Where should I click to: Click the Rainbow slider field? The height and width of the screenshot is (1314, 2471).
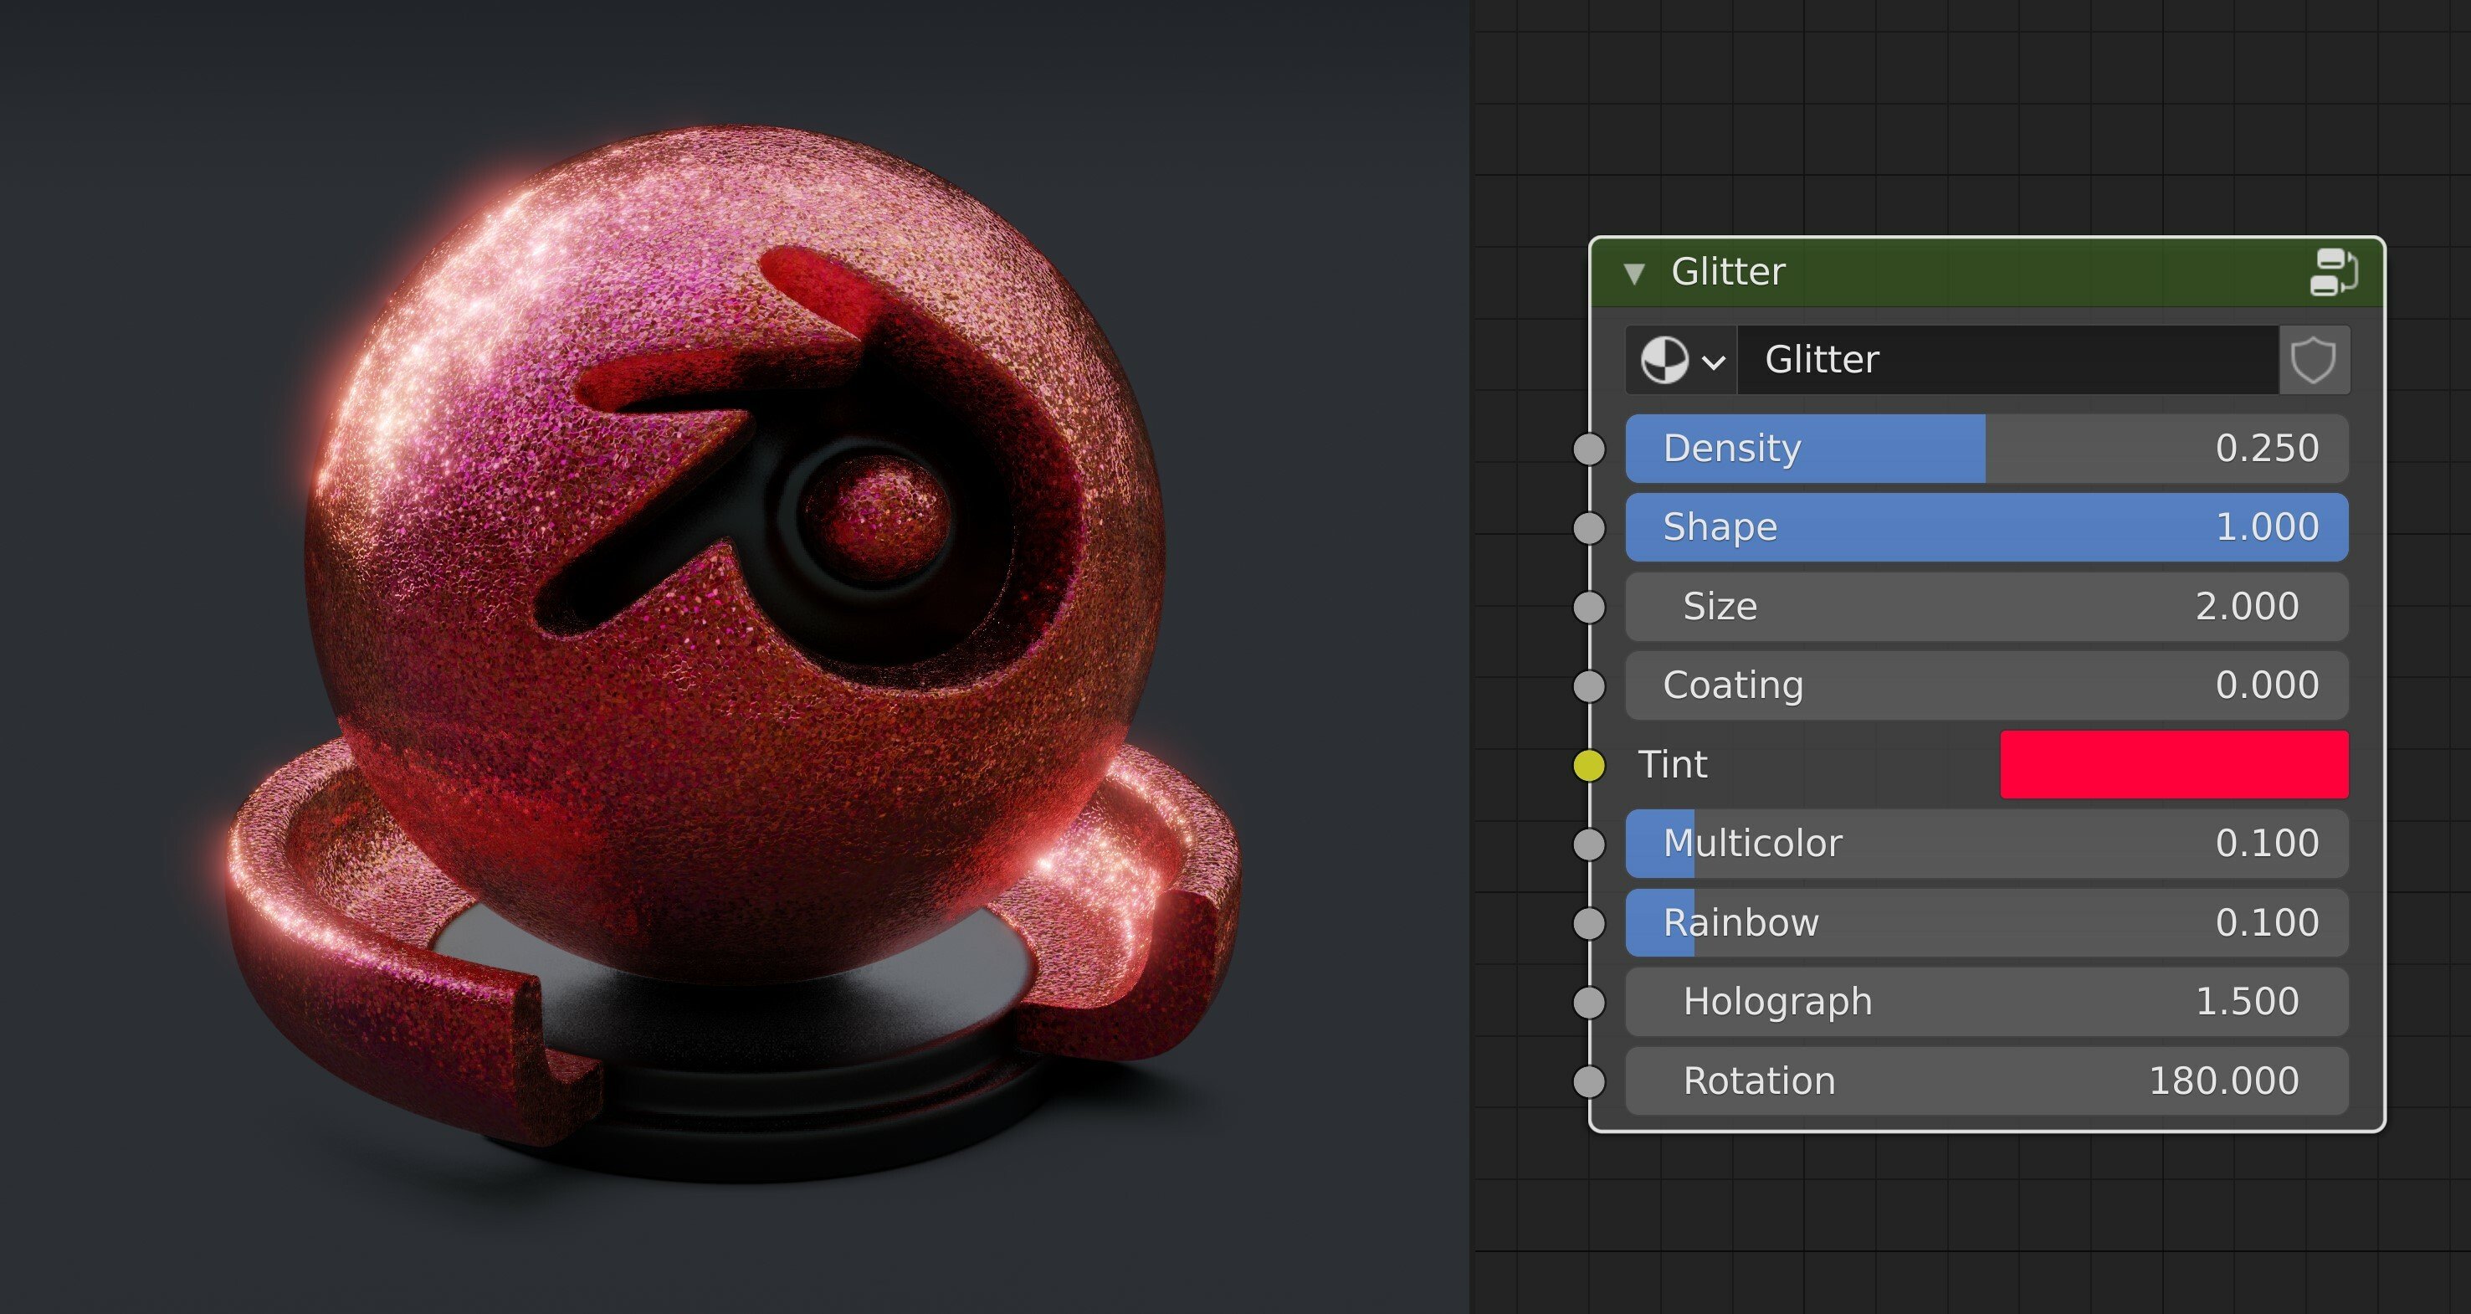[x=1986, y=921]
